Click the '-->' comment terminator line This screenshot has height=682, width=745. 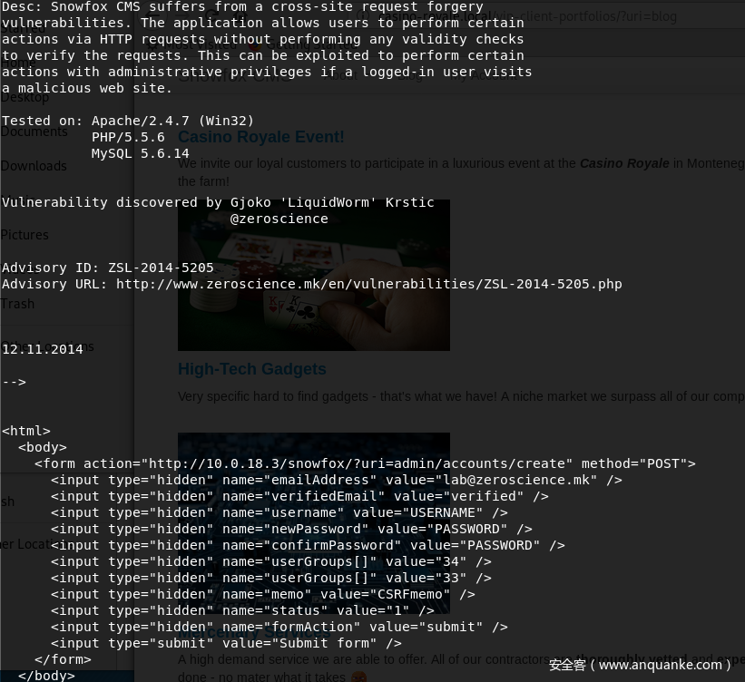pyautogui.click(x=15, y=382)
